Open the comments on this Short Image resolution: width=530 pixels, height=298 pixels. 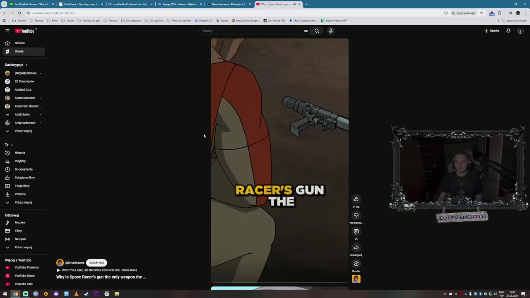click(x=356, y=231)
